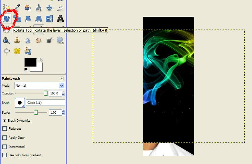Screen dimensions: 252x164
Task: Select the Rotate tool
Action: click(x=6, y=19)
